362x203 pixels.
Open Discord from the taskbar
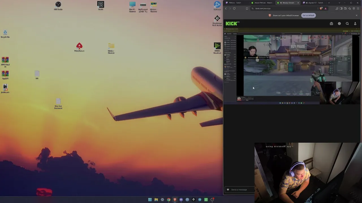[181, 200]
